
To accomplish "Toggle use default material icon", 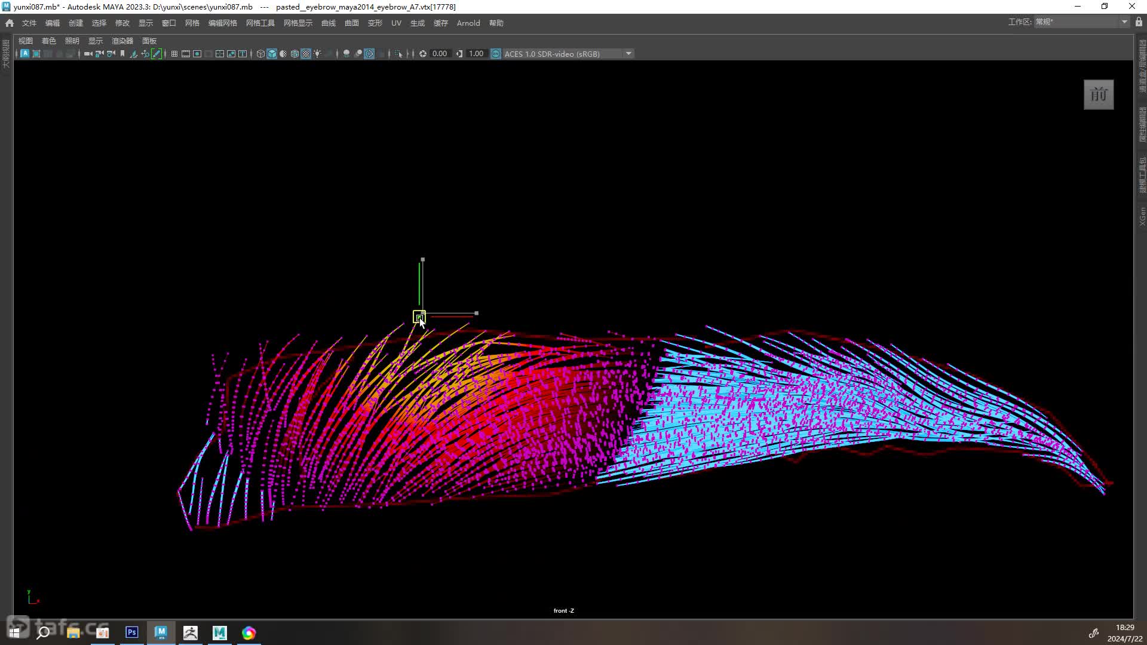I will point(283,54).
